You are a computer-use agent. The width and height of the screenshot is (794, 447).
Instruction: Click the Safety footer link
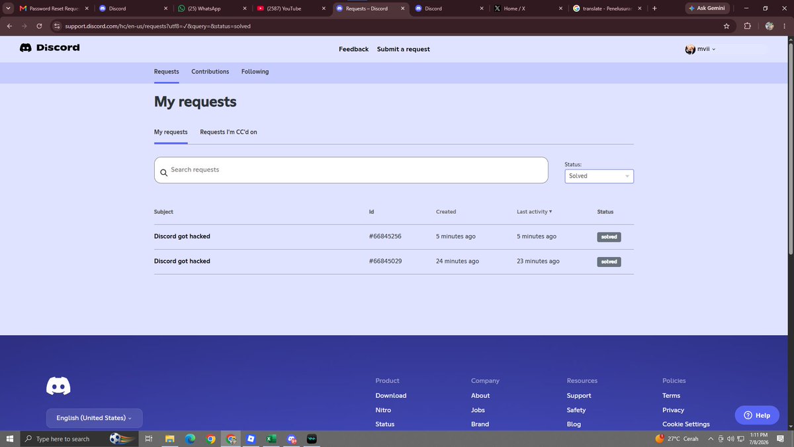(576, 410)
